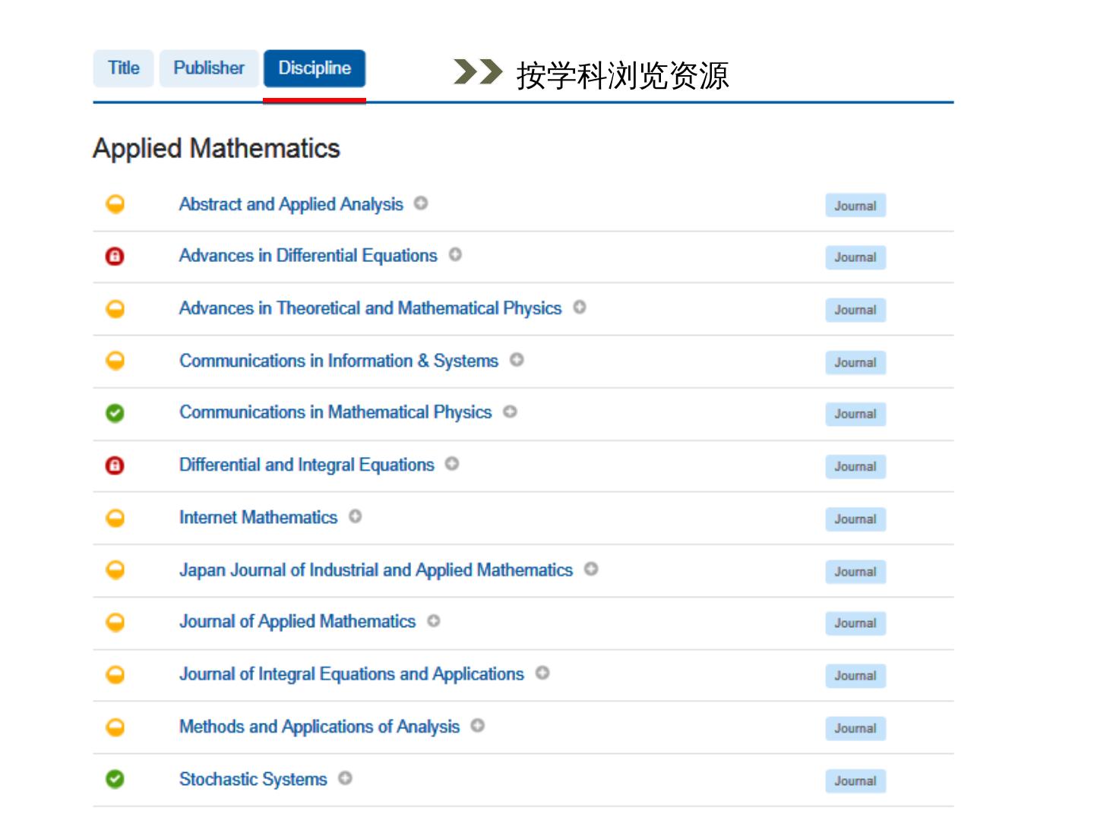This screenshot has width=1094, height=820.
Task: Expand Journal of Applied Mathematics details
Action: [434, 620]
